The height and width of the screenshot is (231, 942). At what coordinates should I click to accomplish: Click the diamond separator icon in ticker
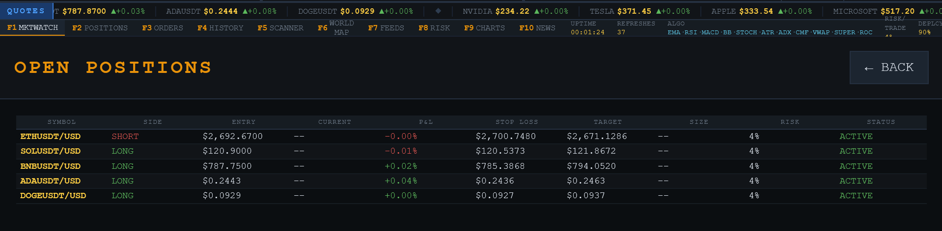438,11
